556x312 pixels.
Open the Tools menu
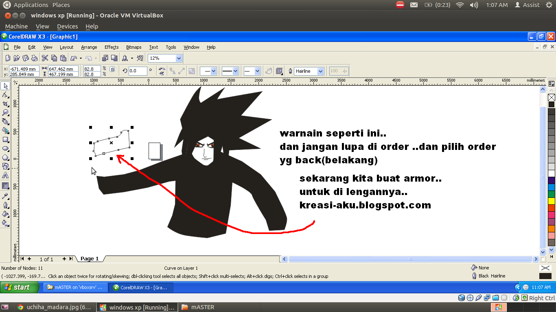(x=171, y=47)
